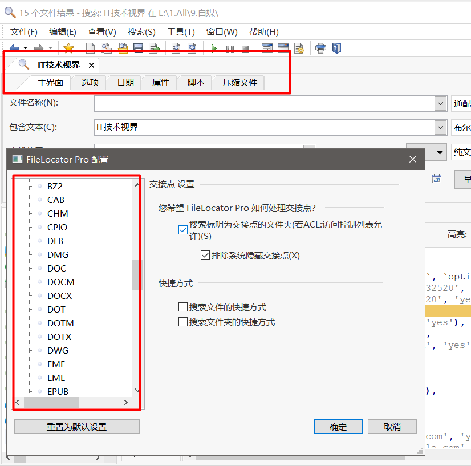Pause the search with the pause icon
471x466 pixels.
[230, 48]
